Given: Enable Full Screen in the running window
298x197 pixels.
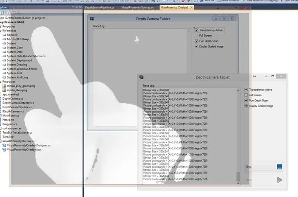Looking at the screenshot, I should (246, 95).
